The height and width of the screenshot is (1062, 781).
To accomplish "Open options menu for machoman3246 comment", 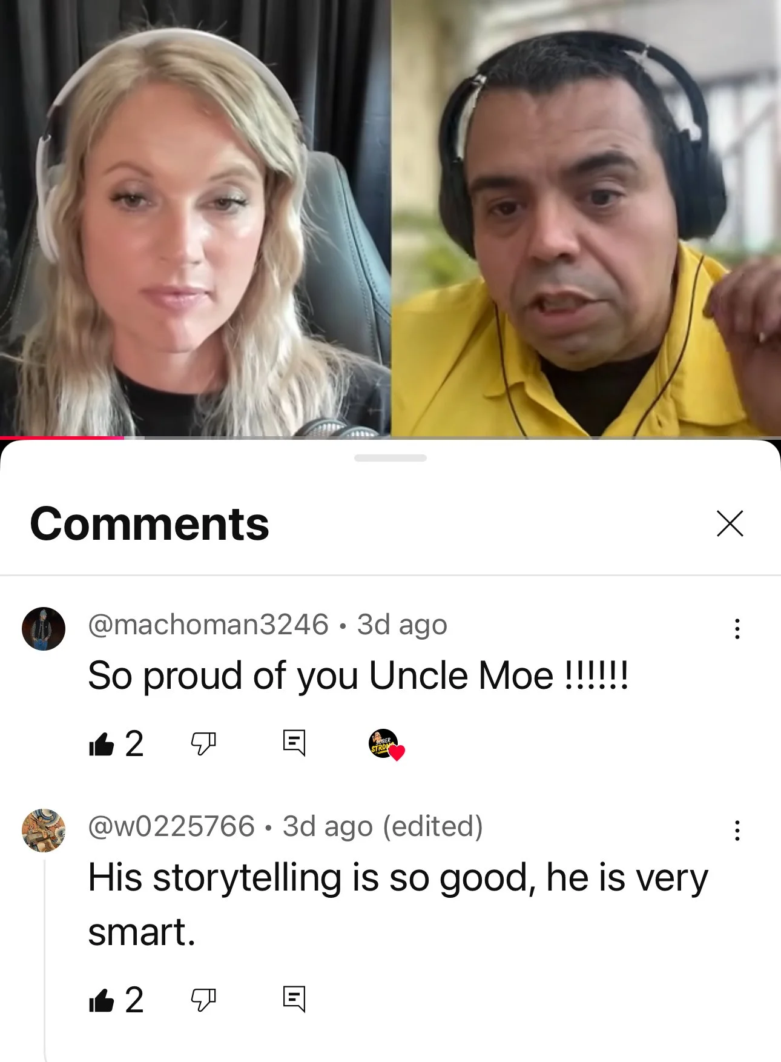I will pos(737,629).
